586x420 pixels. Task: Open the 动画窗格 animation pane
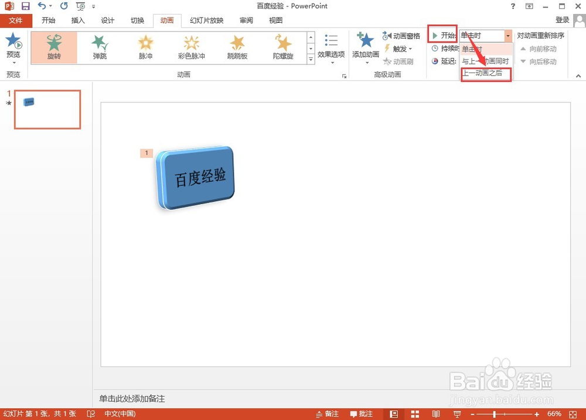401,36
